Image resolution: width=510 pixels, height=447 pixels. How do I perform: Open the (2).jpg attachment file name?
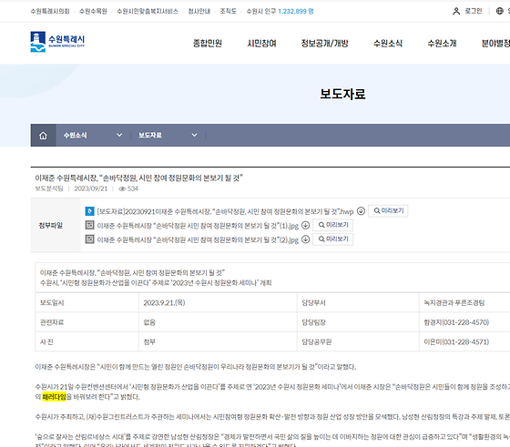point(198,240)
